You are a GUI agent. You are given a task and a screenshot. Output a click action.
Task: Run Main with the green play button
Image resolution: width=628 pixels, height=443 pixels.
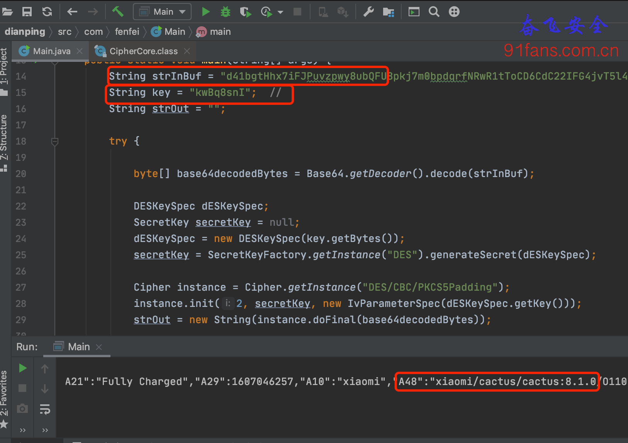click(x=206, y=12)
